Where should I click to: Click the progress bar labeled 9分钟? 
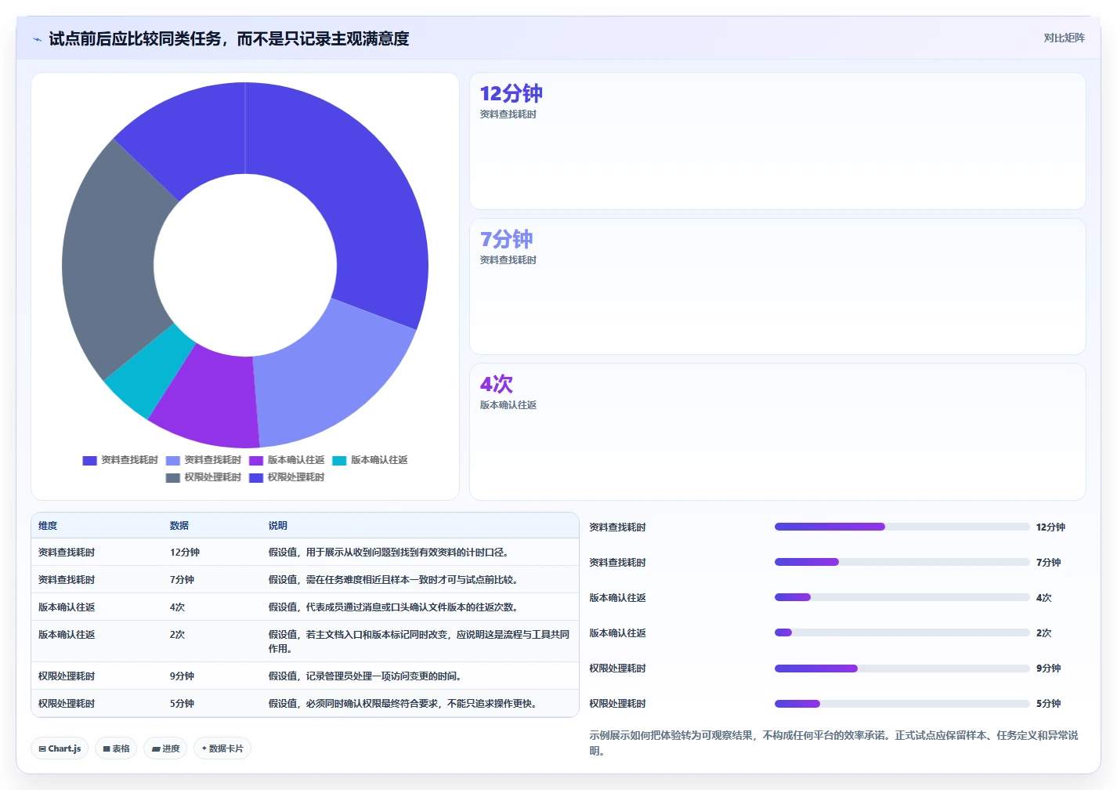point(902,669)
